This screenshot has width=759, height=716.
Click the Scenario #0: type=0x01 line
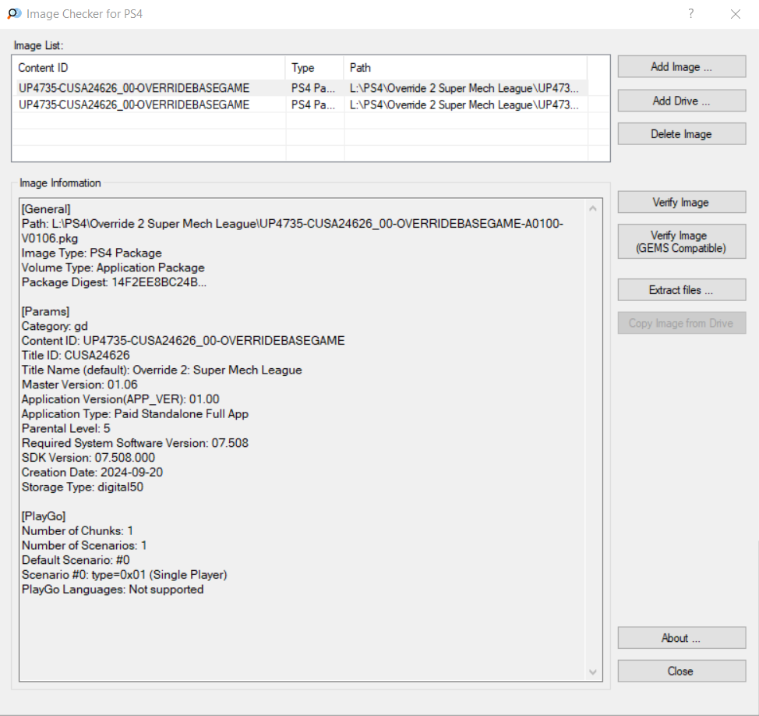point(125,575)
